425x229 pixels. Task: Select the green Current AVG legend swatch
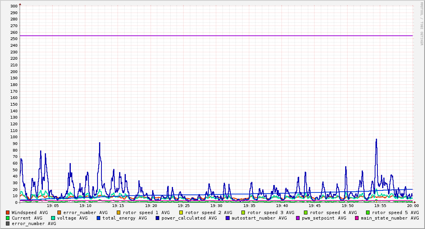coord(8,218)
